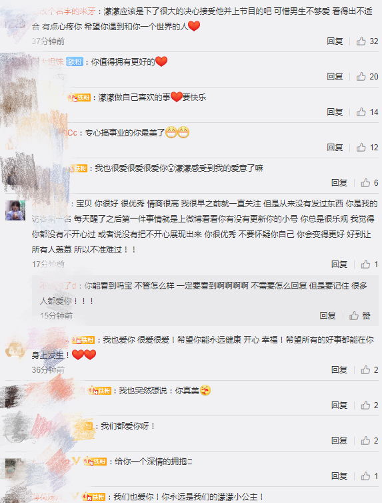Like the comment with 6 likes

tap(369, 182)
